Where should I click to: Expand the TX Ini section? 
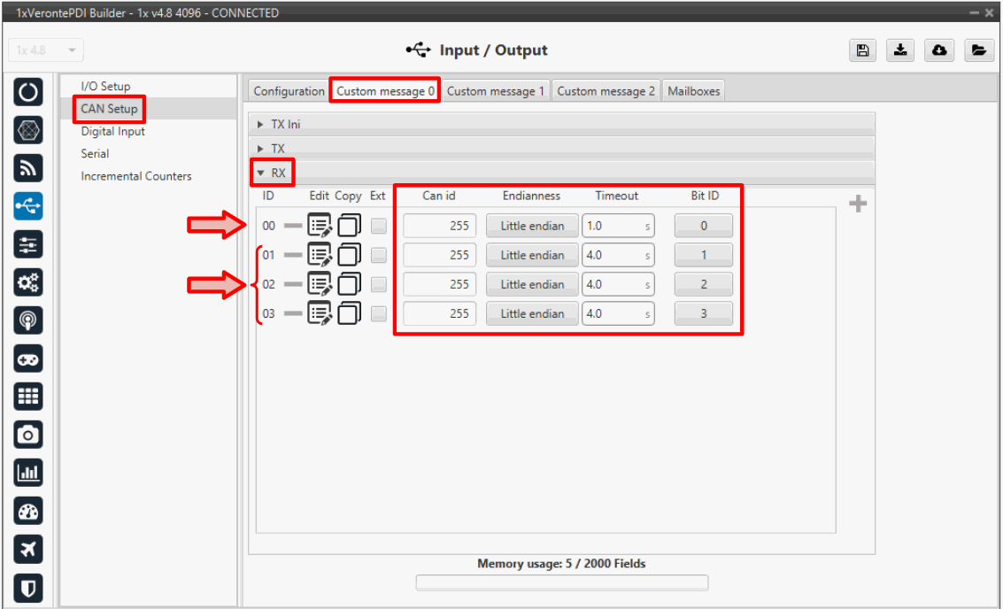click(x=261, y=125)
